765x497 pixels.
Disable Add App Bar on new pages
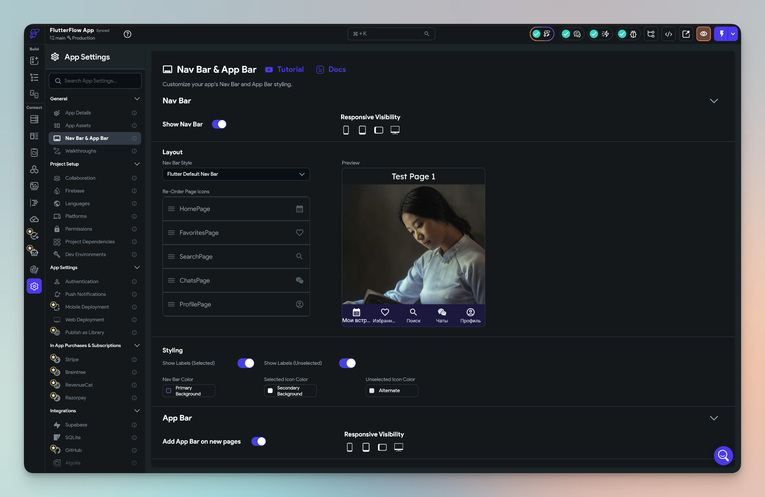point(258,441)
